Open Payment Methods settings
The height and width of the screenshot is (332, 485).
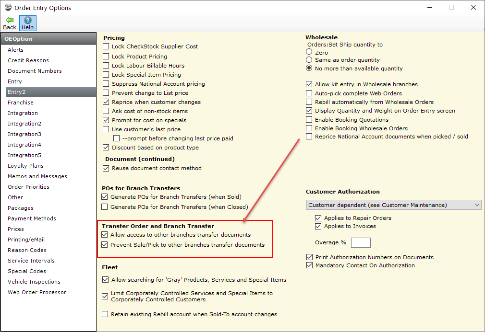32,218
